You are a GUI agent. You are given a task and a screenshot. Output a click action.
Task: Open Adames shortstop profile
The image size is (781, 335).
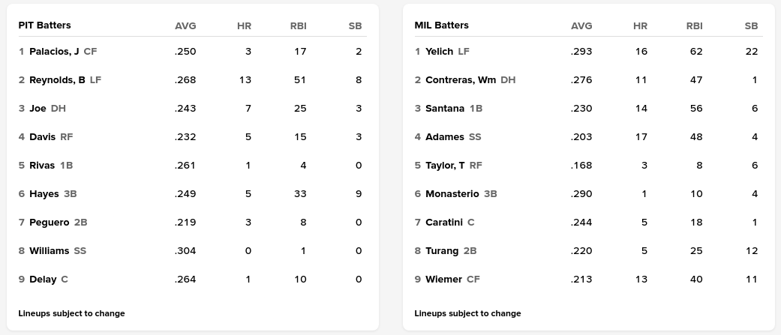tap(445, 137)
